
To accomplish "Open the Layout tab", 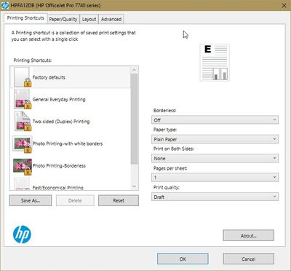I will click(x=89, y=19).
